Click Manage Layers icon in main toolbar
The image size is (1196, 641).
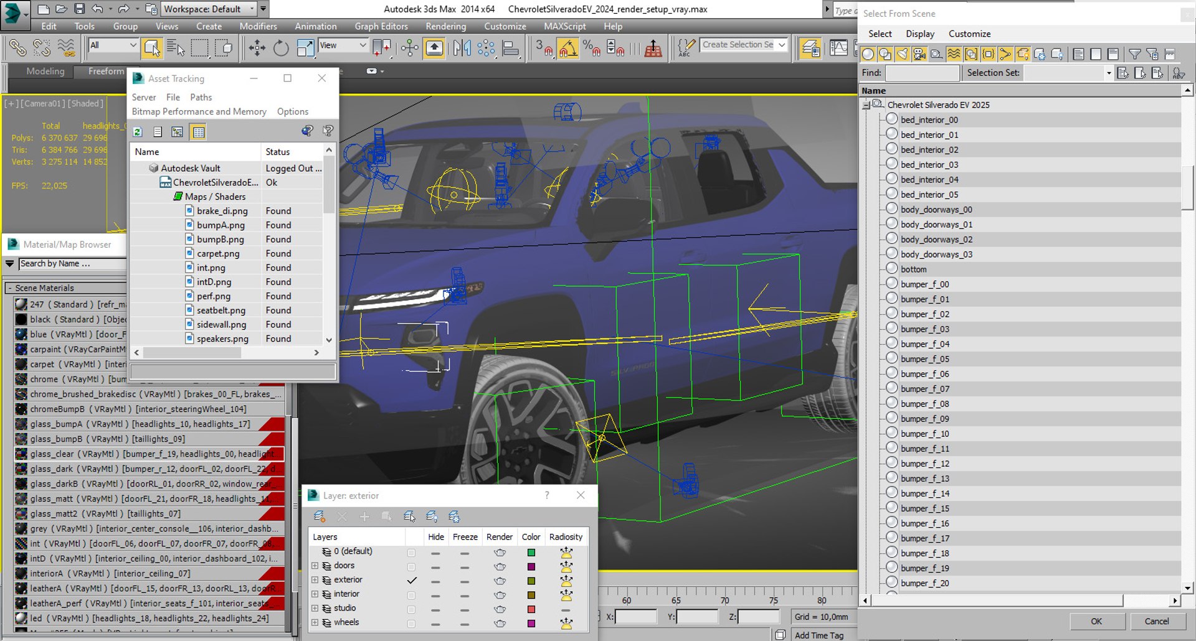coord(810,48)
